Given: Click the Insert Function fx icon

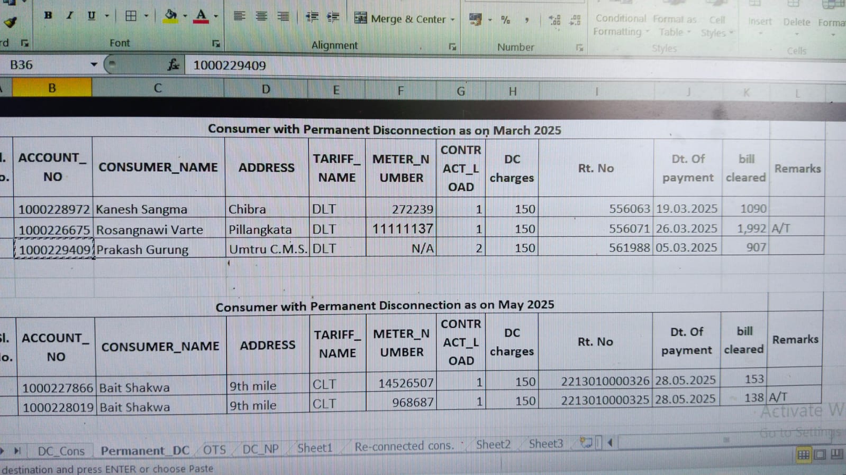Looking at the screenshot, I should [x=172, y=65].
